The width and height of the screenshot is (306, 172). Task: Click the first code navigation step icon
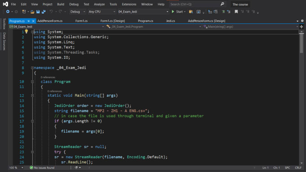tap(210, 12)
